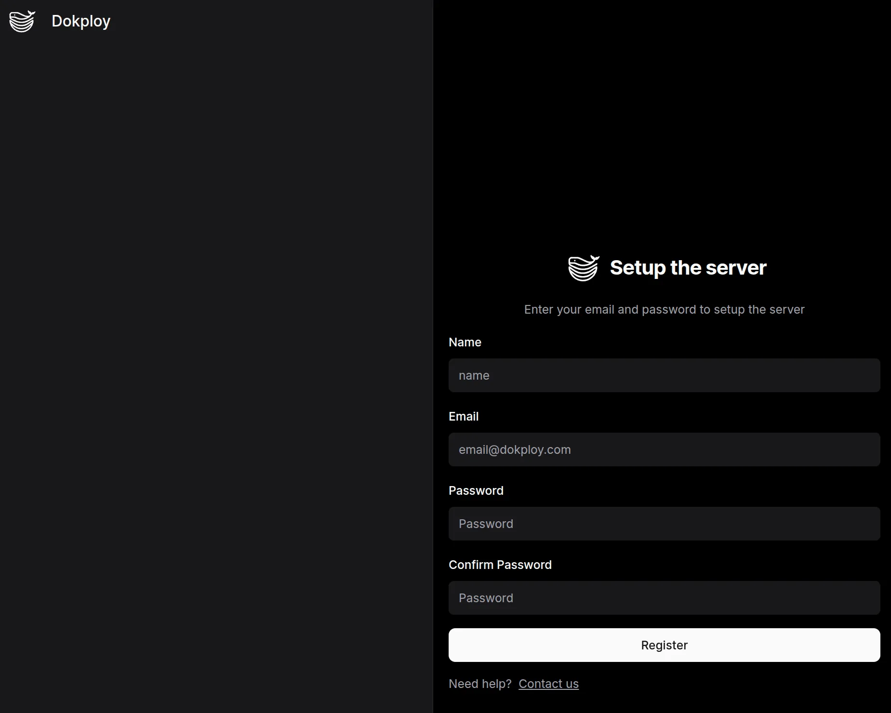Click the Email field label
The height and width of the screenshot is (713, 891).
click(x=464, y=416)
